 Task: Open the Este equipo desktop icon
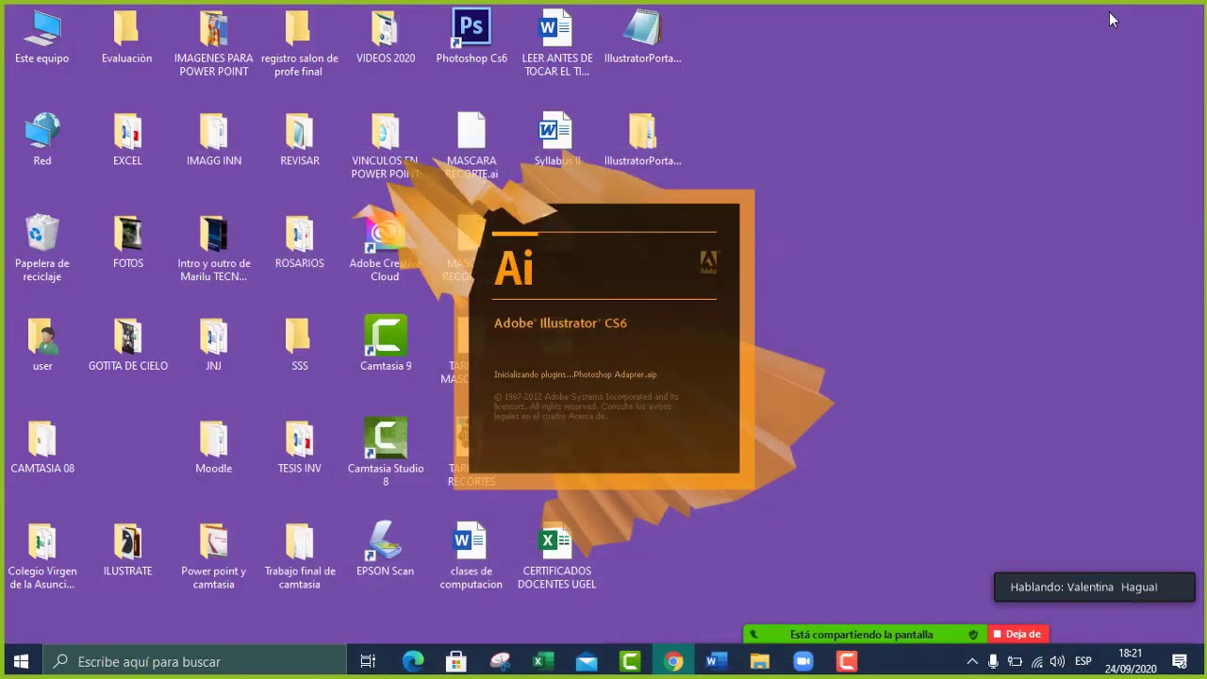click(x=41, y=38)
